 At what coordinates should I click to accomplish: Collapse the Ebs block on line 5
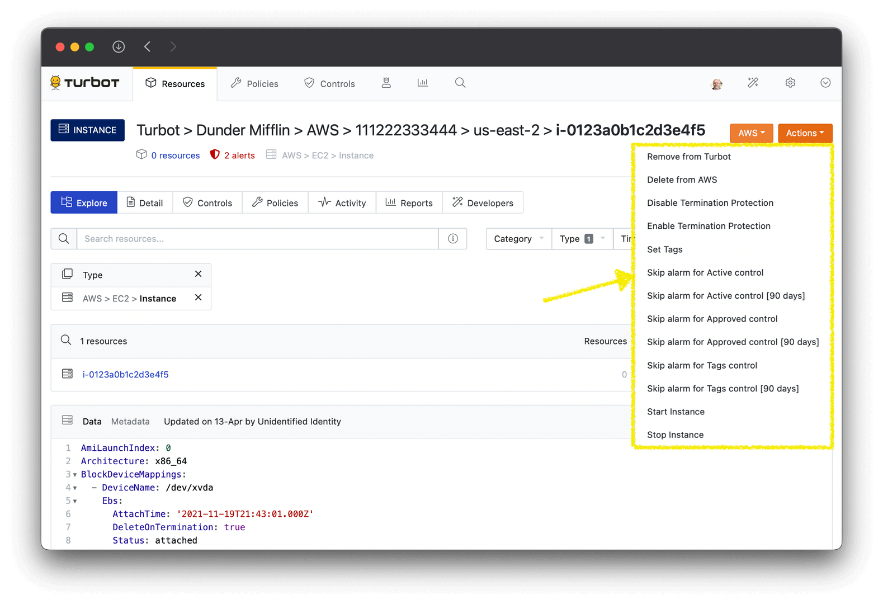pos(75,501)
